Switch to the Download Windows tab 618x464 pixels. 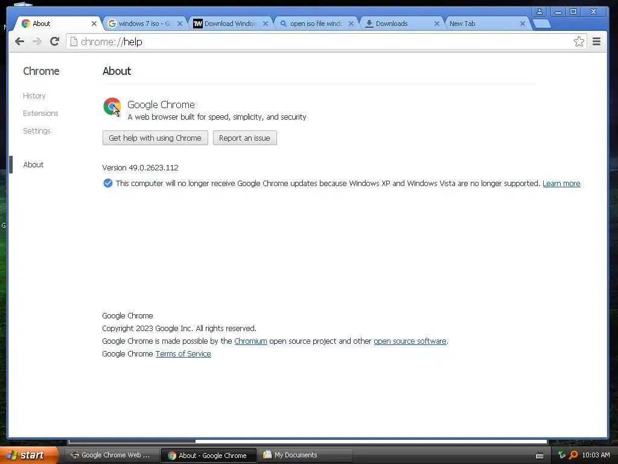[230, 24]
